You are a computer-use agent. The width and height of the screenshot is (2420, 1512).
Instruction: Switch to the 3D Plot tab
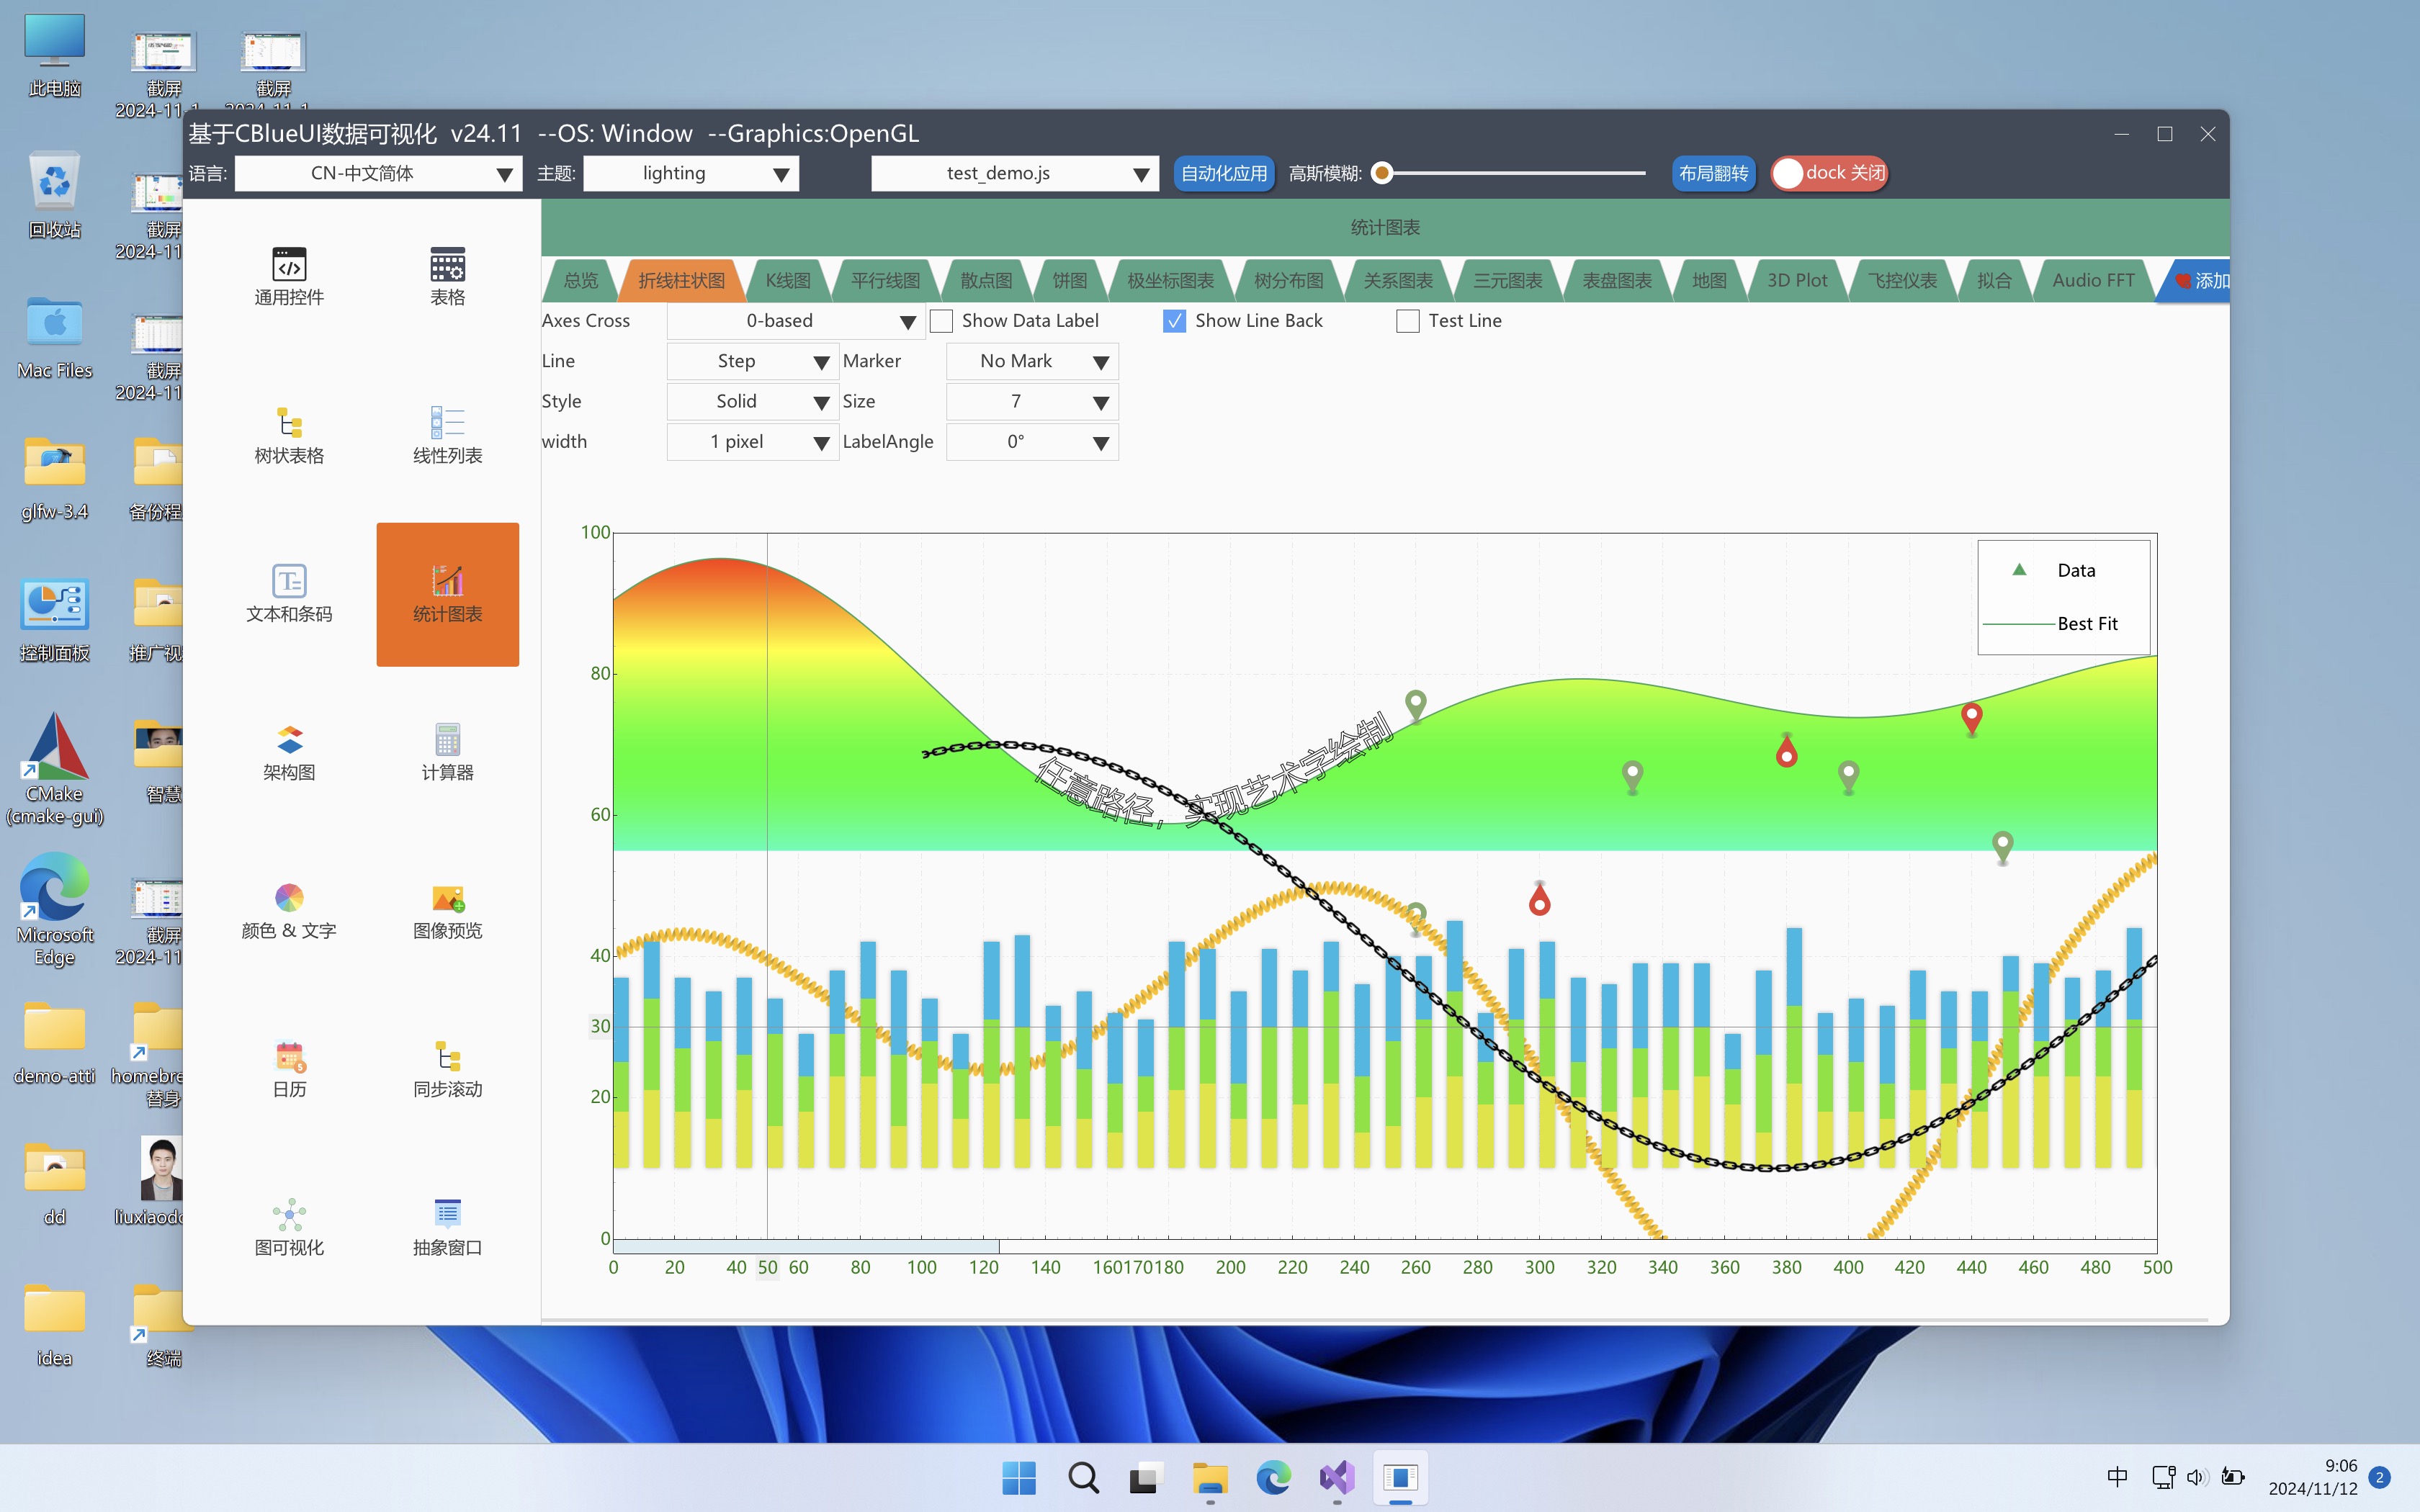point(1796,281)
